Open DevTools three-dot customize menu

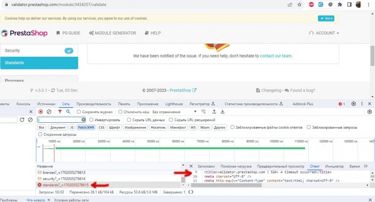tap(362, 104)
